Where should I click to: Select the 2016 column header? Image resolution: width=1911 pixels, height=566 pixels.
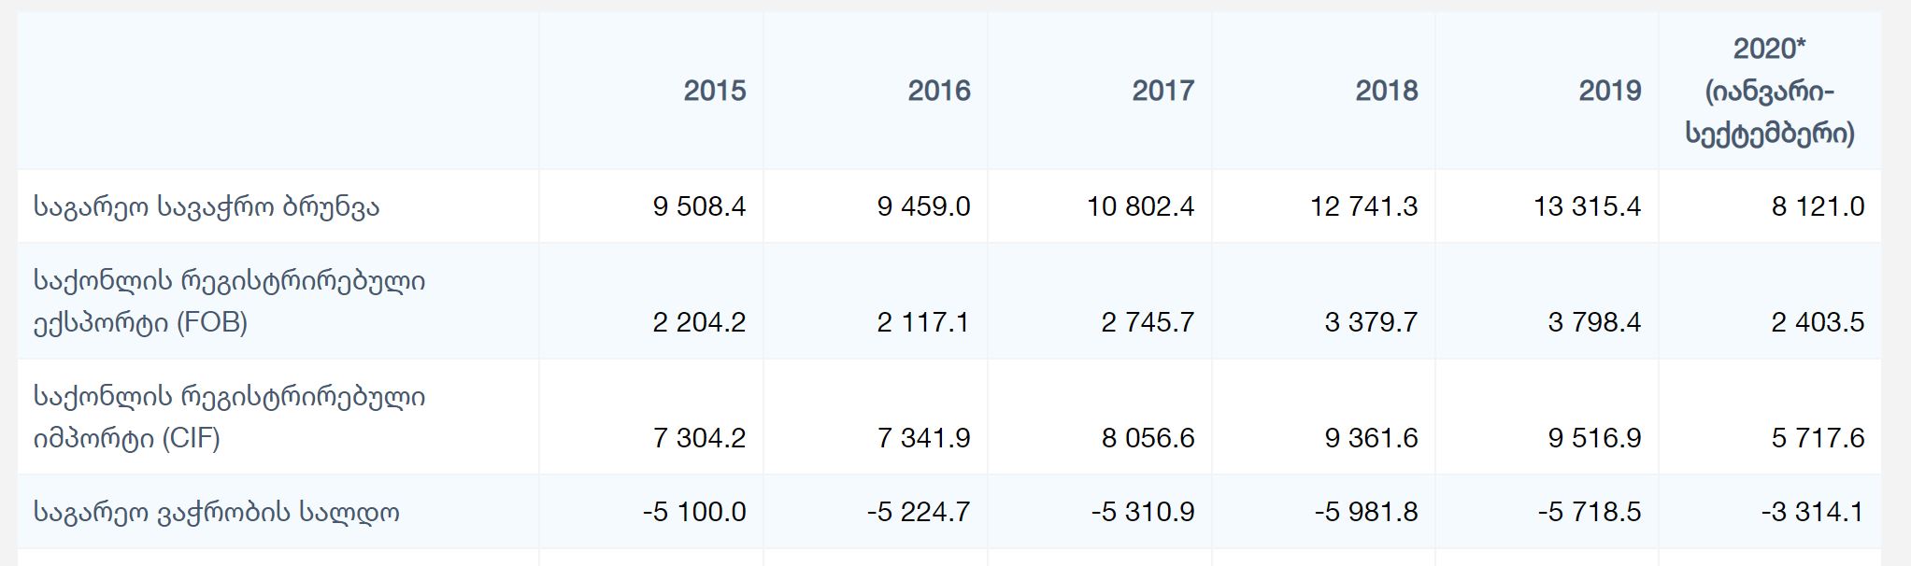938,91
